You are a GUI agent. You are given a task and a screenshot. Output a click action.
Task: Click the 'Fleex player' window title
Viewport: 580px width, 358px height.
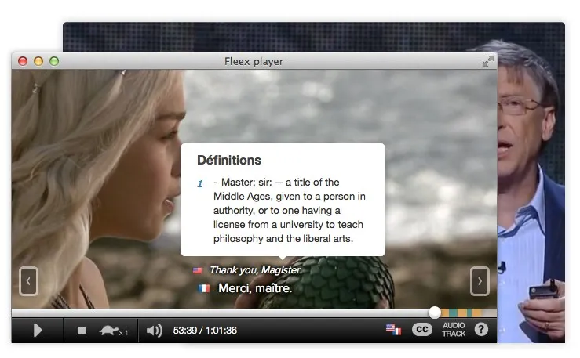[254, 61]
